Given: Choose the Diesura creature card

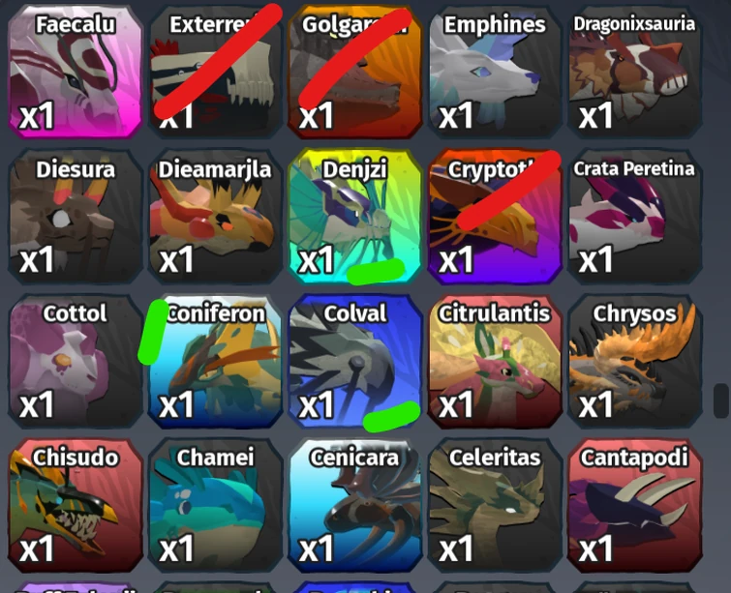Looking at the screenshot, I should tap(76, 217).
